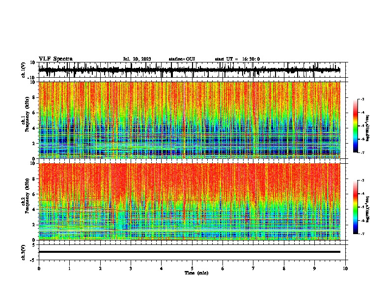Click the last time axis tick label, "10"
Screen dimensions: 389x301
click(x=345, y=269)
